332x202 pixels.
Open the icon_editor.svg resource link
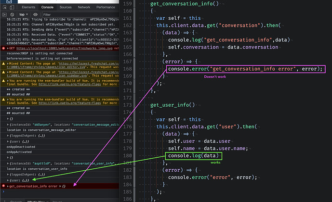46,67
